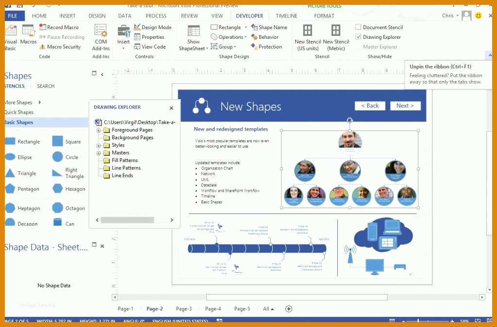Select the Can shape in stencil
Viewport: 497px width, 327px height.
click(64, 223)
